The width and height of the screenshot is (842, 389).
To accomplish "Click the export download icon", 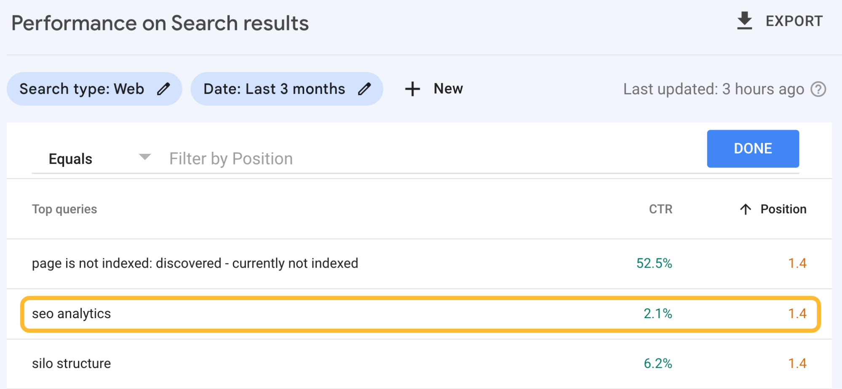I will click(744, 21).
